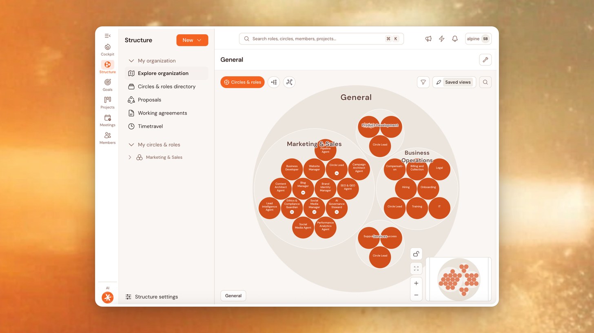Fit chart to screen icon
The width and height of the screenshot is (594, 333).
tap(416, 269)
